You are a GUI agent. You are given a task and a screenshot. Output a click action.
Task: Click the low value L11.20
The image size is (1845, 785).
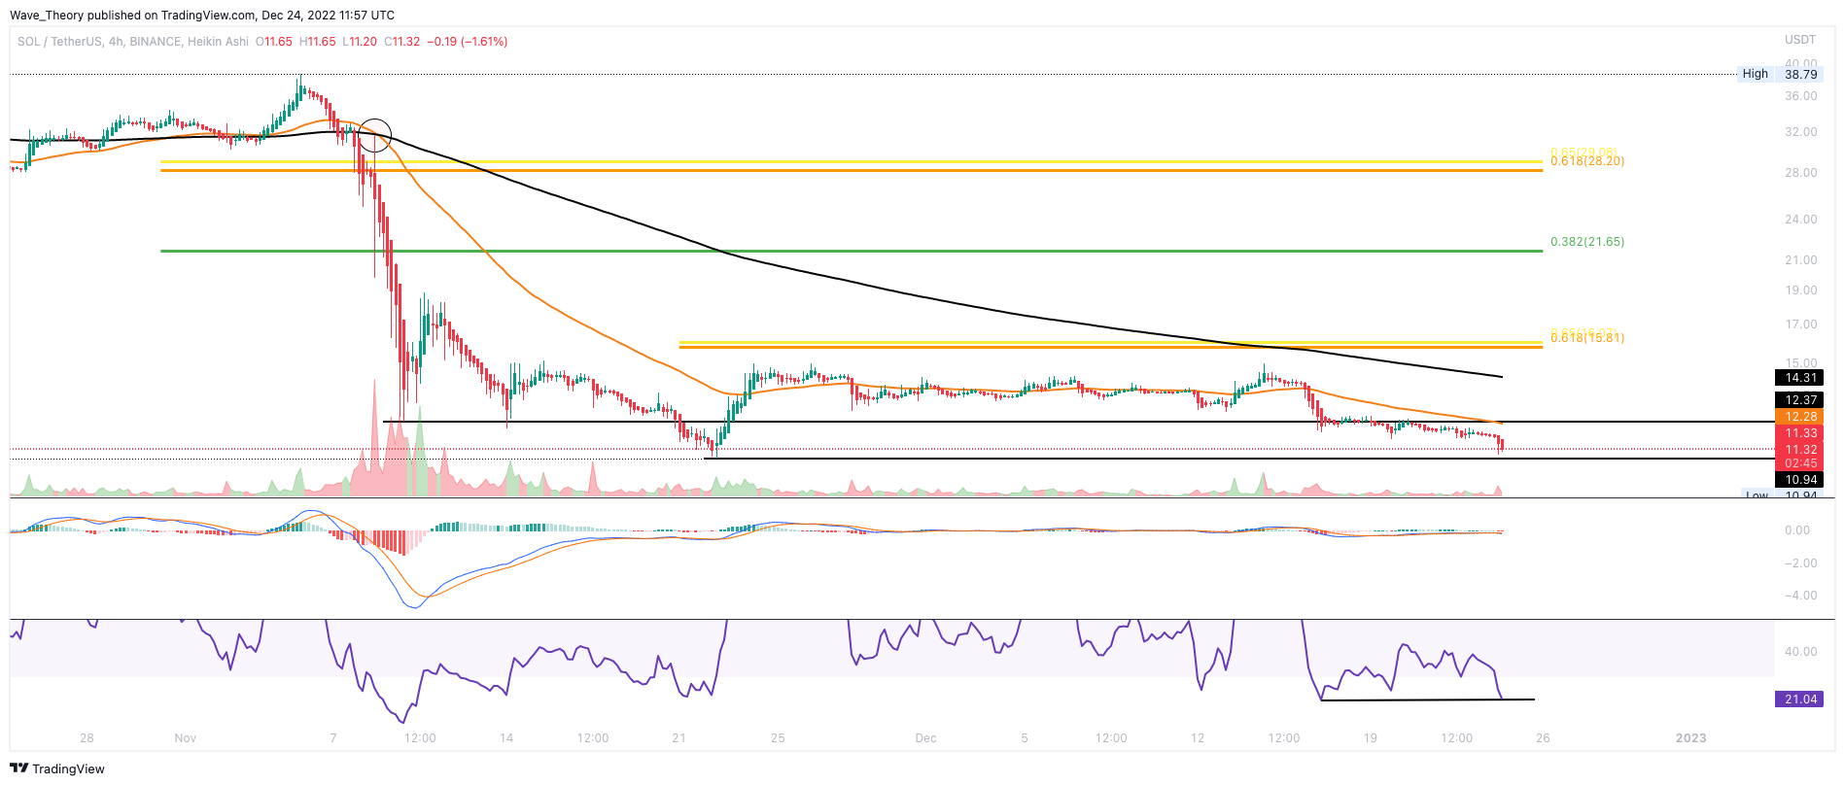pos(360,42)
